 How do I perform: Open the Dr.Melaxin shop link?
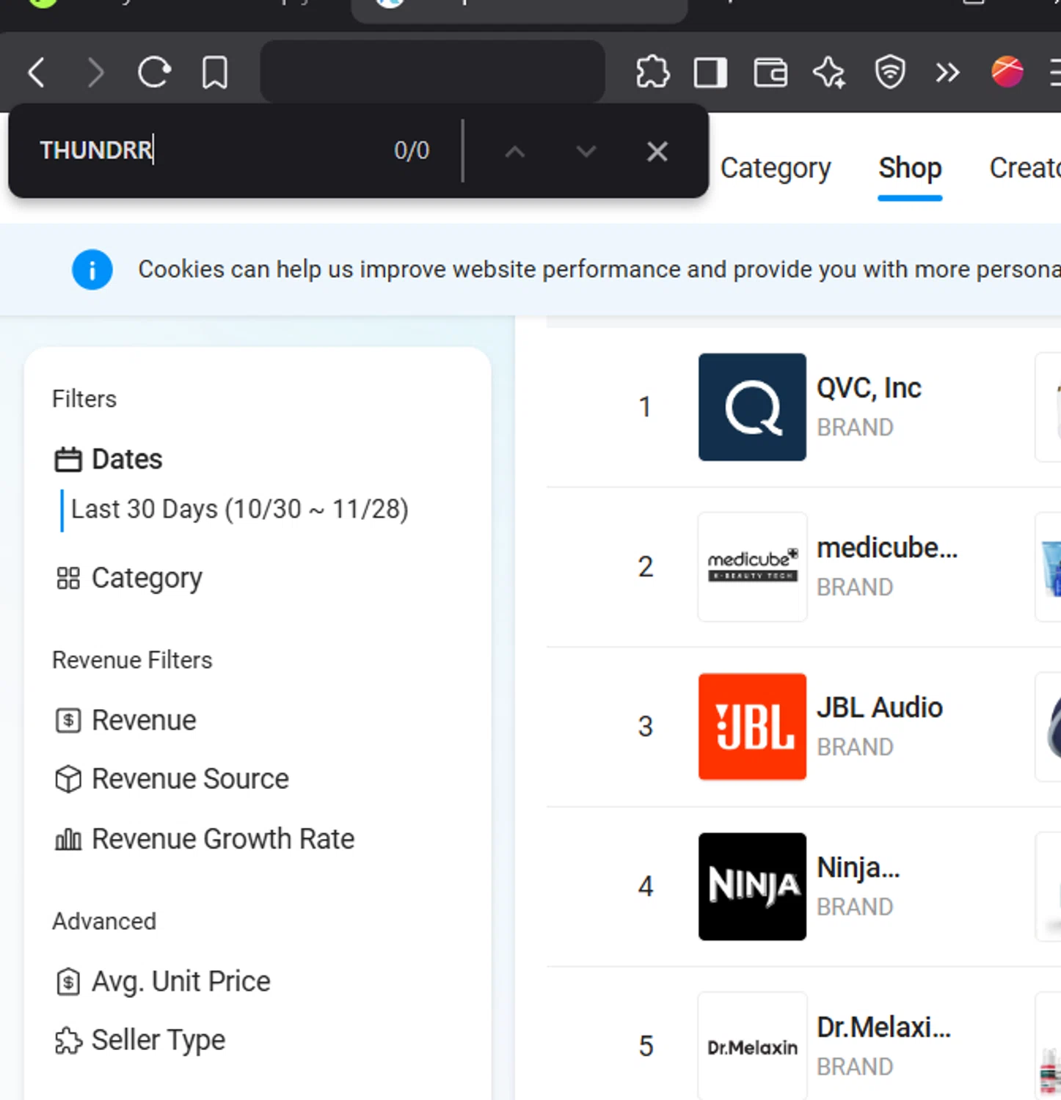[883, 1027]
